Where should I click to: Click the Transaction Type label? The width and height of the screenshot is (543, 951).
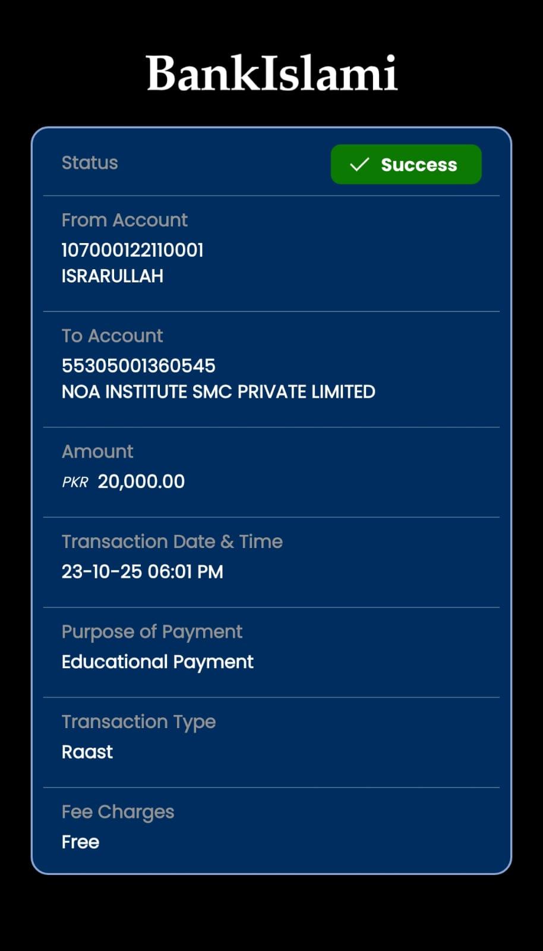(x=138, y=722)
